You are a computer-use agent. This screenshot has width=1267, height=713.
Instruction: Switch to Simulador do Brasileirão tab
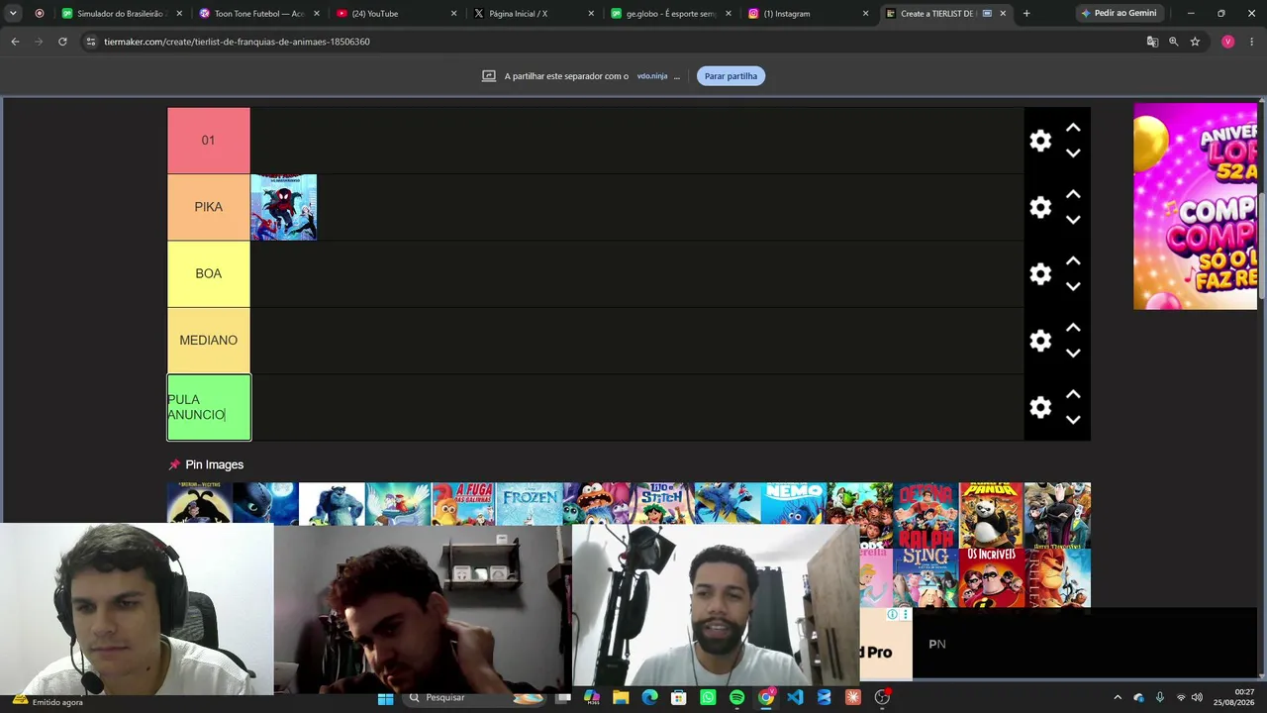pos(122,14)
